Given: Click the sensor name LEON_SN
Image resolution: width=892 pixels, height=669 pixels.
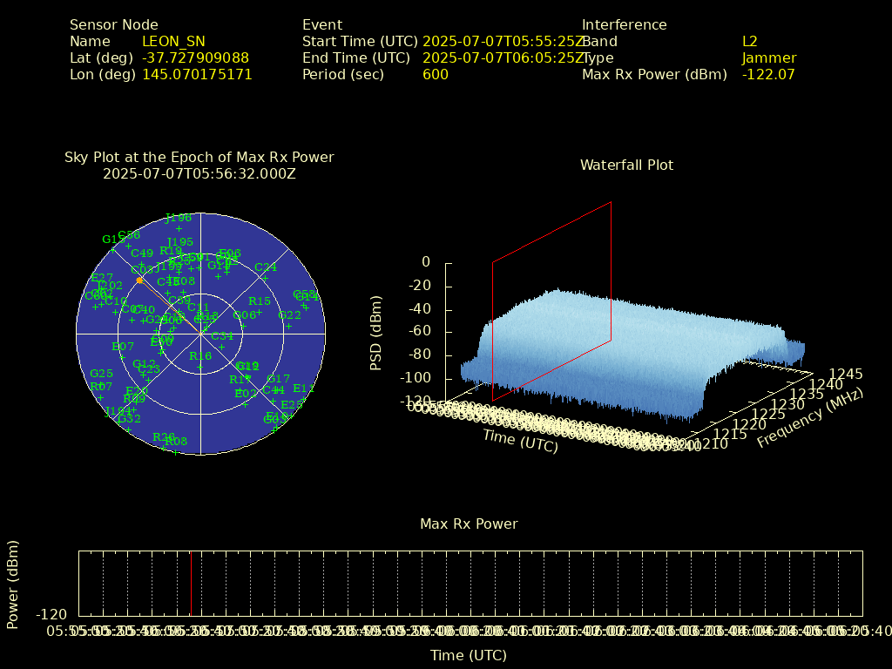Looking at the screenshot, I should click(173, 41).
